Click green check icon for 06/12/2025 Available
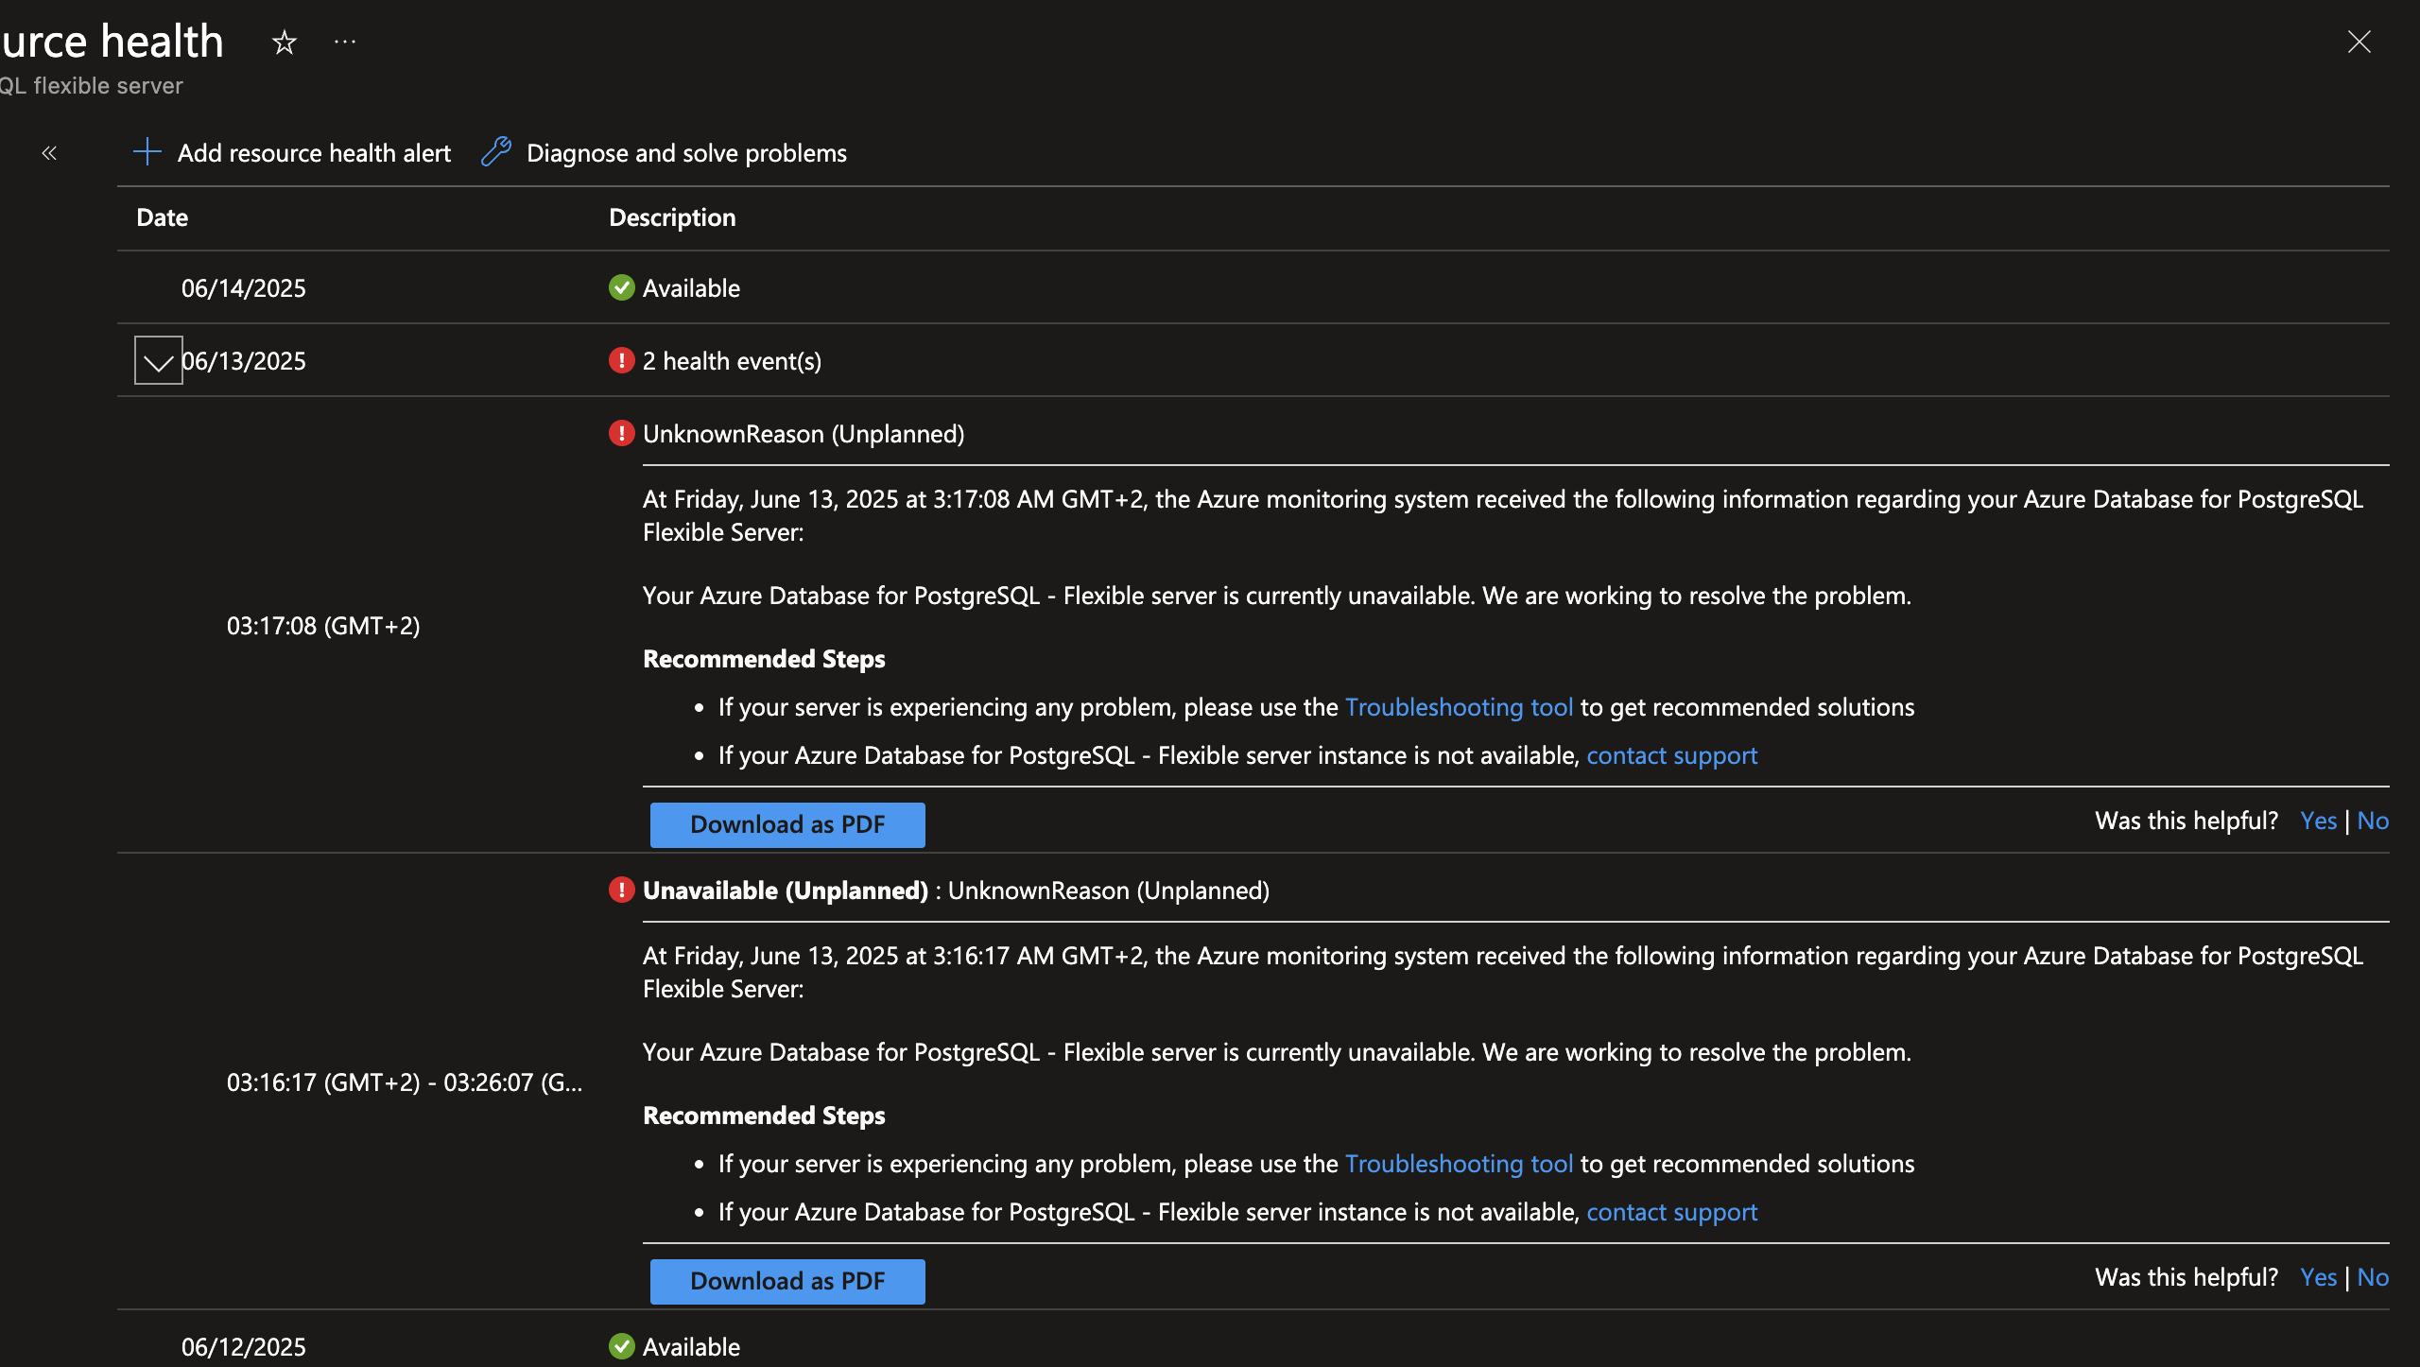The image size is (2420, 1367). point(622,1346)
